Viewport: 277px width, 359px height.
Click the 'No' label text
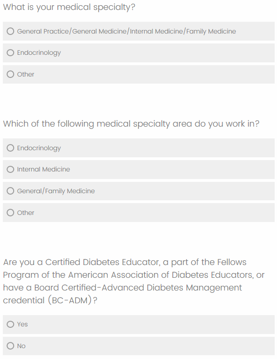click(x=21, y=346)
